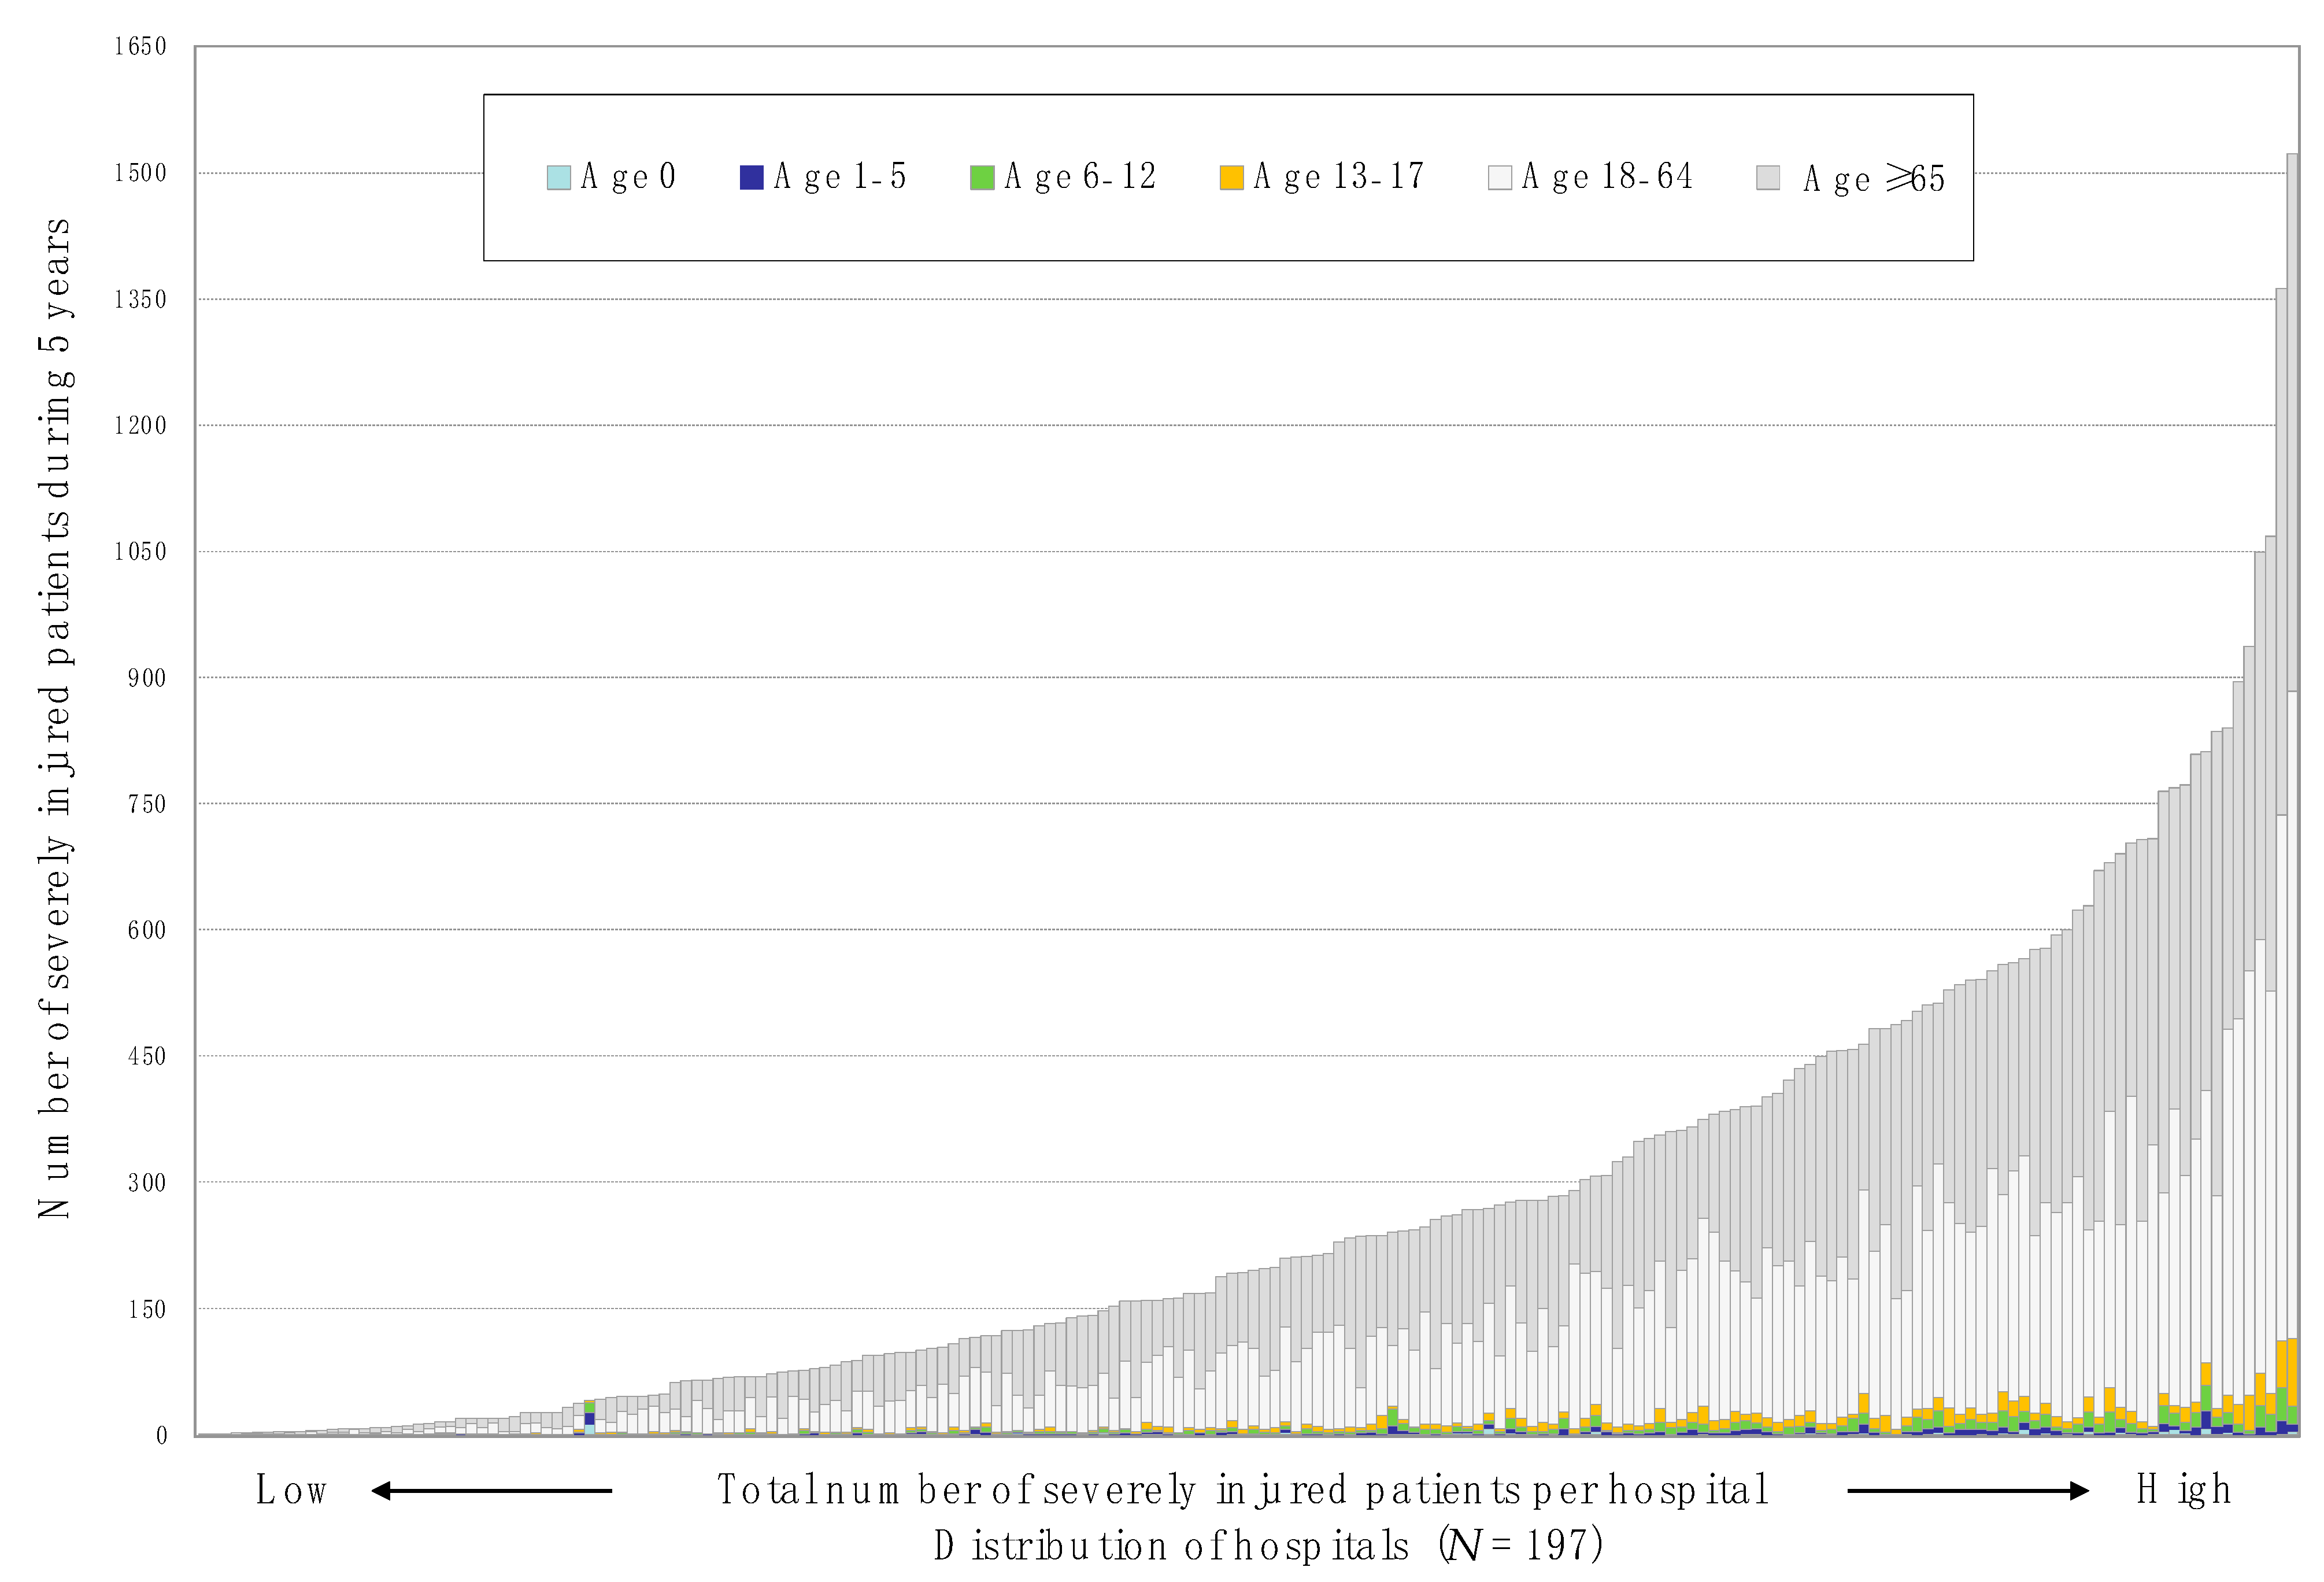Click the 0 y-axis tick label
Screen dimensions: 2324x1582
pyautogui.click(x=161, y=1436)
